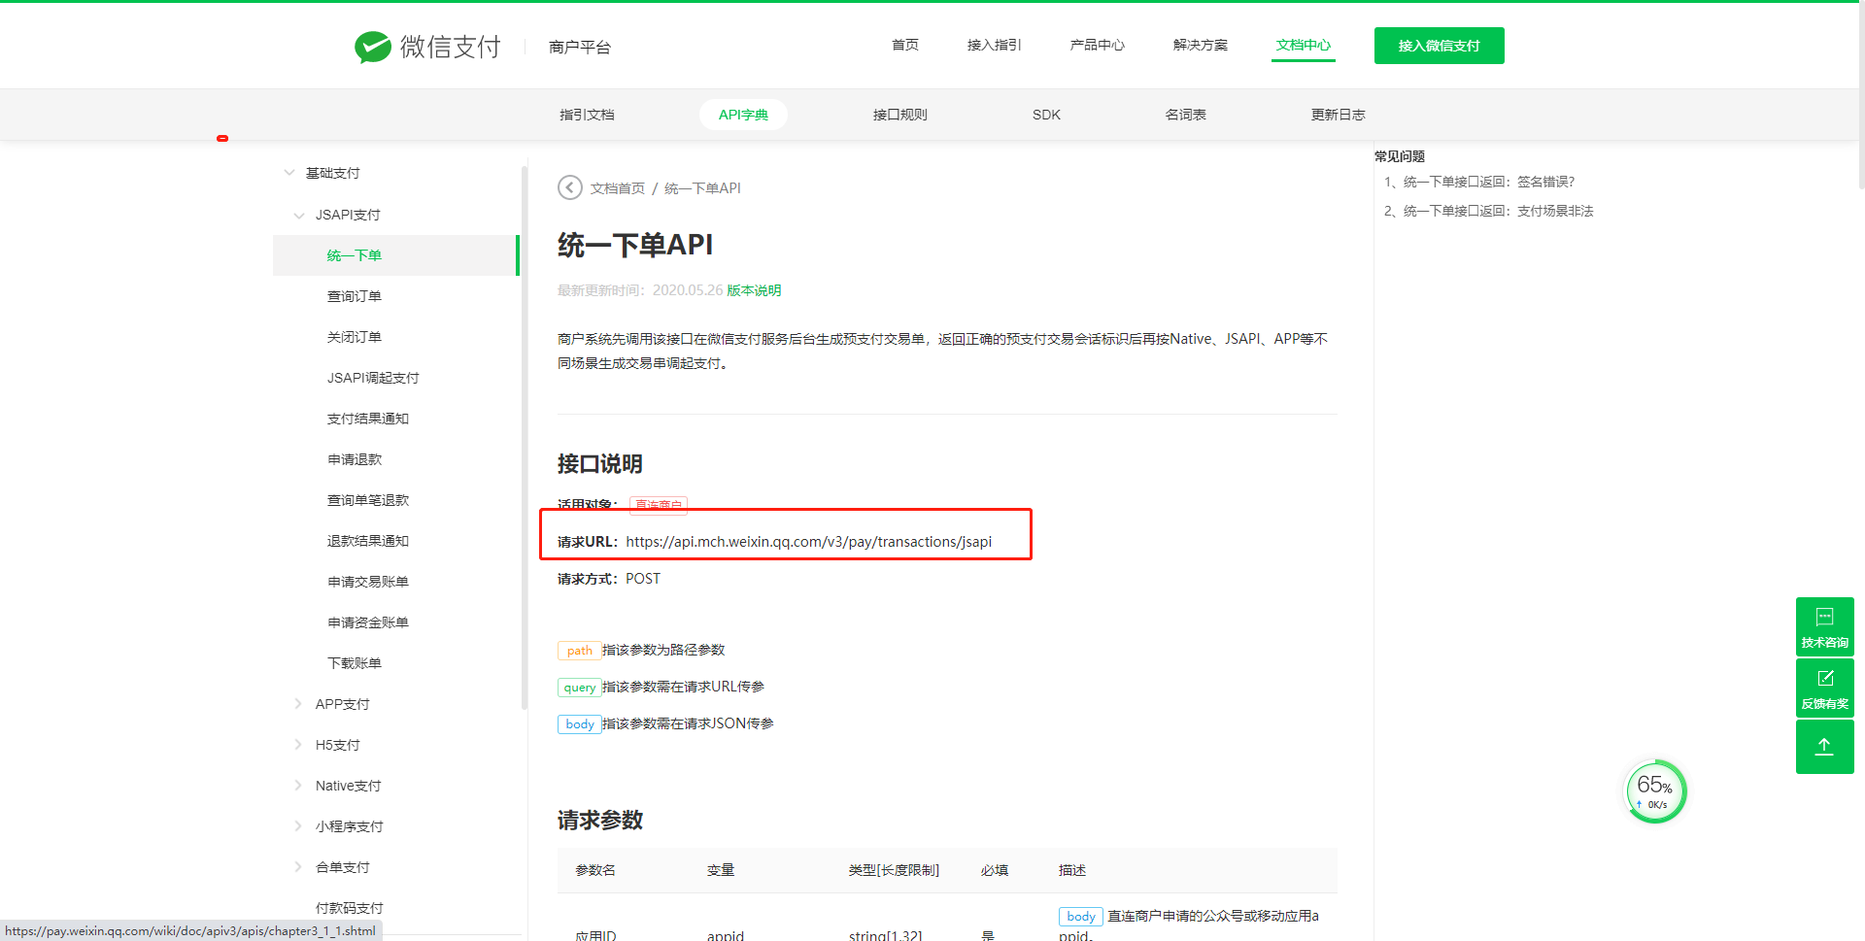The height and width of the screenshot is (941, 1865).
Task: Switch to the 指引文档 tab
Action: coord(587,115)
